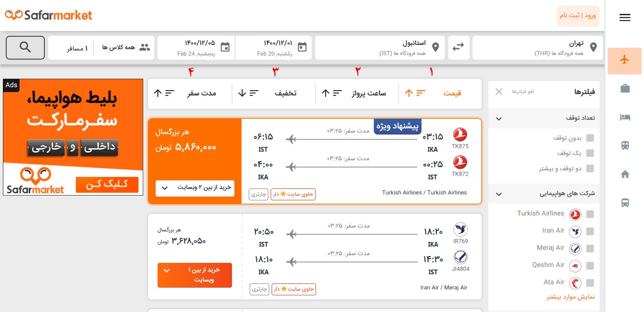Click Meraj Air logo in filters
Image resolution: width=644 pixels, height=312 pixels.
[x=575, y=249]
